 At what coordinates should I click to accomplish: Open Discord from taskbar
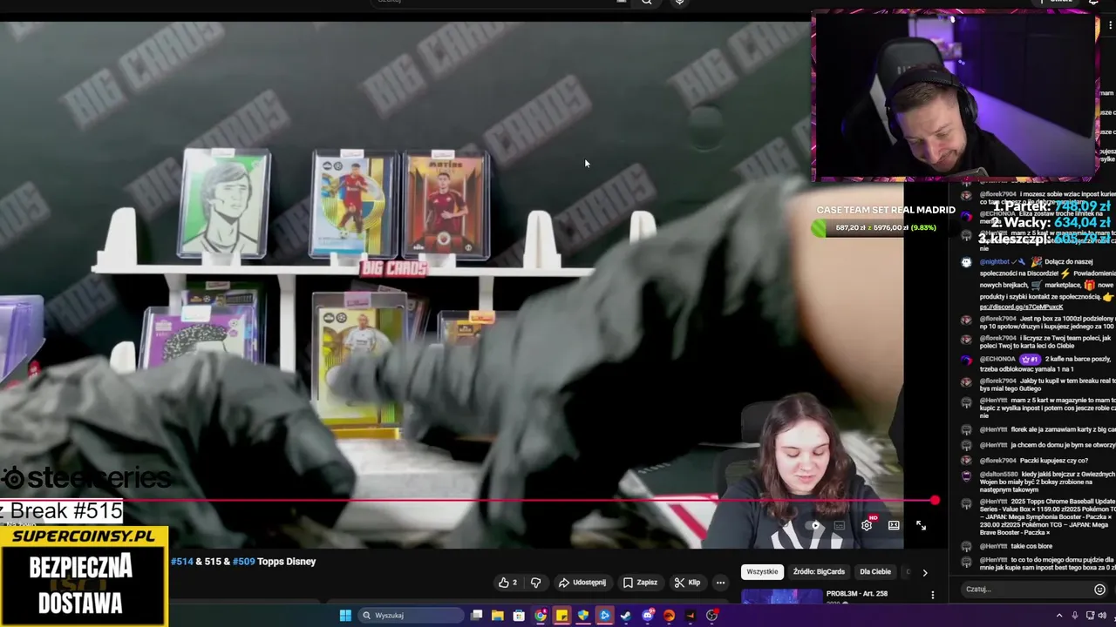pyautogui.click(x=647, y=616)
